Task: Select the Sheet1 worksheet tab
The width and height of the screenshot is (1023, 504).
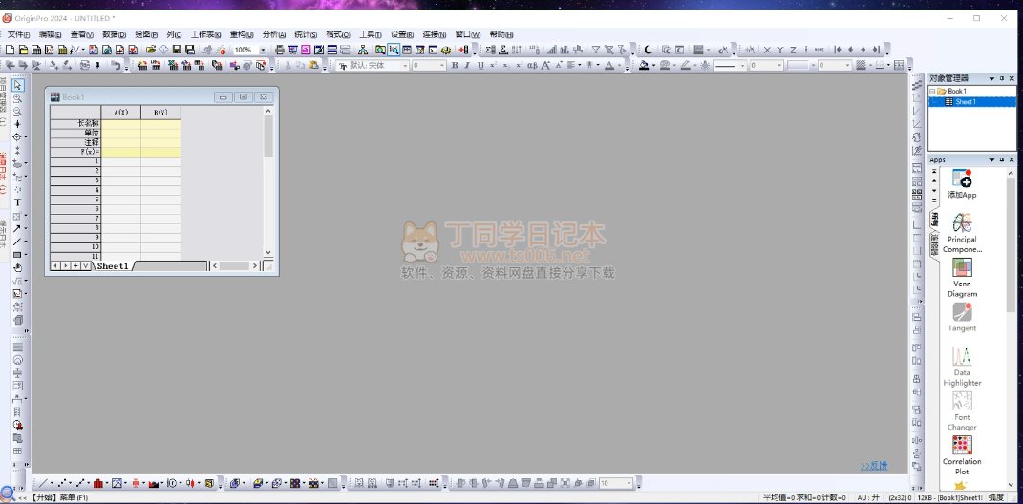Action: pos(113,266)
